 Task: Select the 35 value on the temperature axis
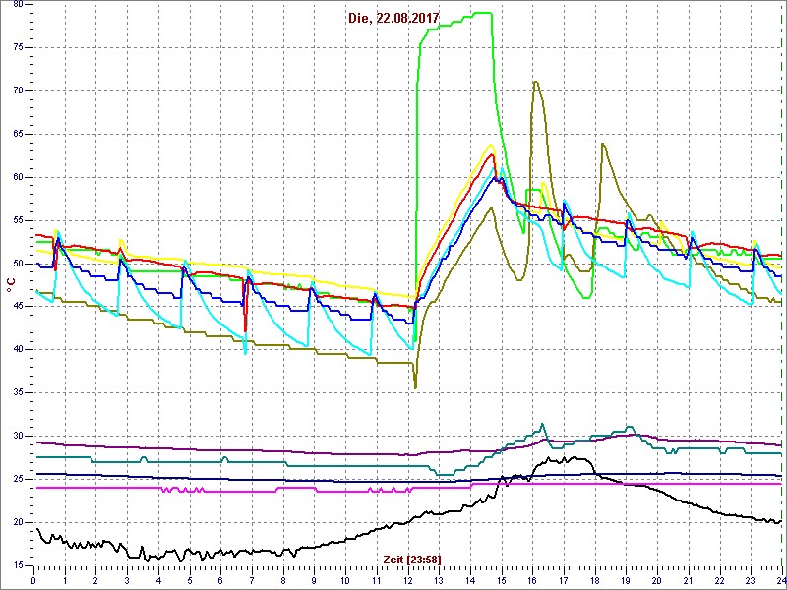(18, 392)
